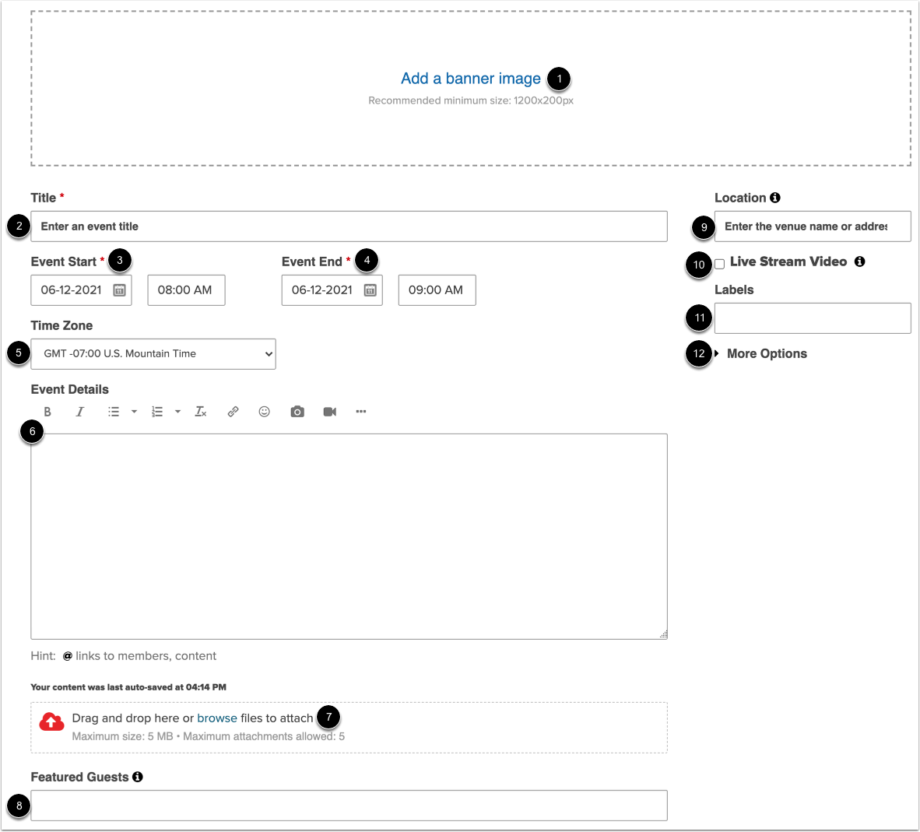Insert a photo with the camera icon

click(297, 412)
